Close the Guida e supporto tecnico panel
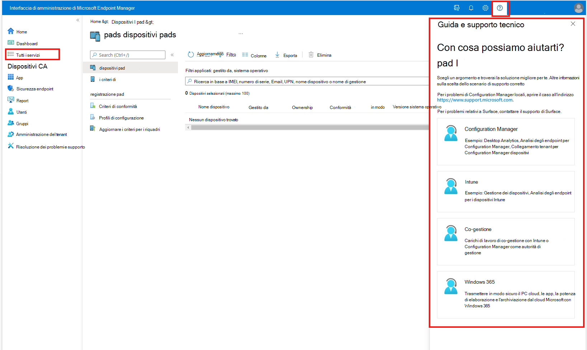This screenshot has height=350, width=587. tap(573, 24)
